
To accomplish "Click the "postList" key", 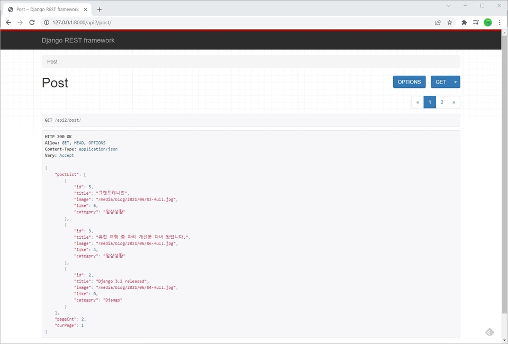I will coord(67,174).
